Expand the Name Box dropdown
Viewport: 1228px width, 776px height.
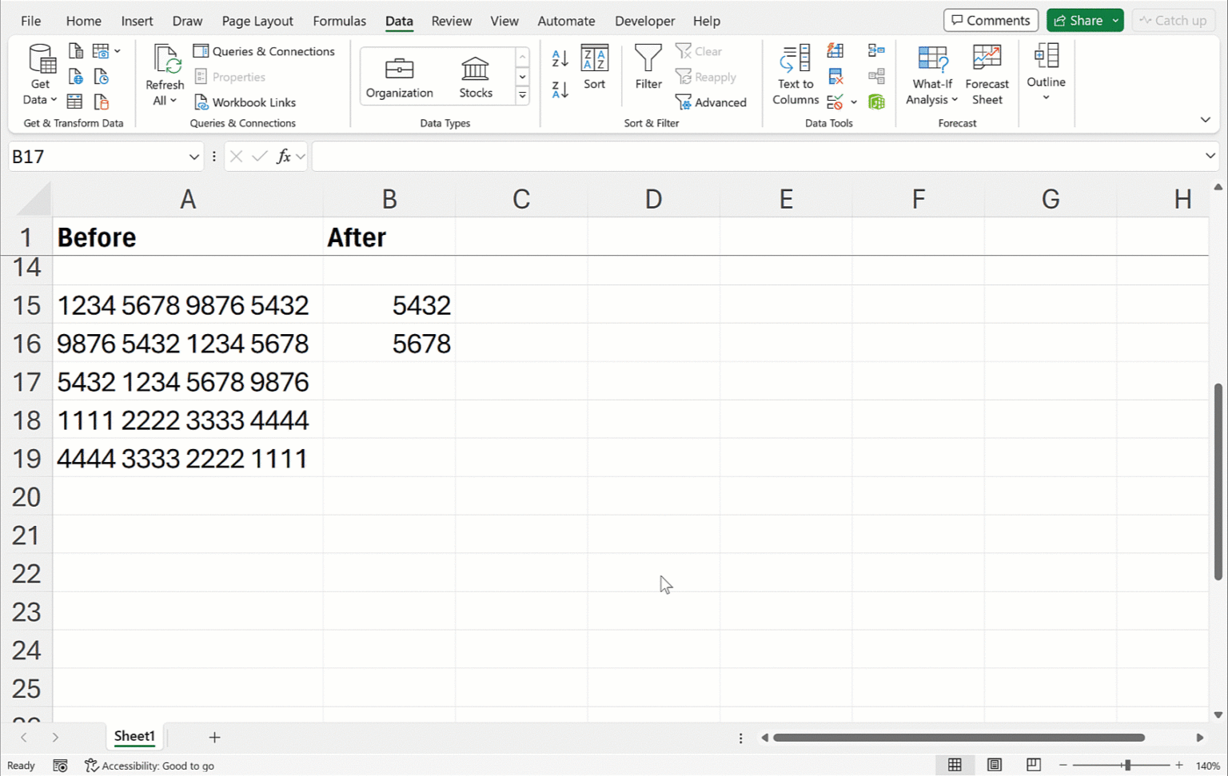pyautogui.click(x=193, y=157)
